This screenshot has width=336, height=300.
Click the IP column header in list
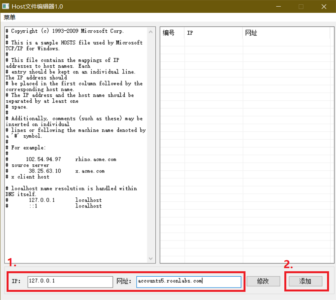[x=213, y=33]
